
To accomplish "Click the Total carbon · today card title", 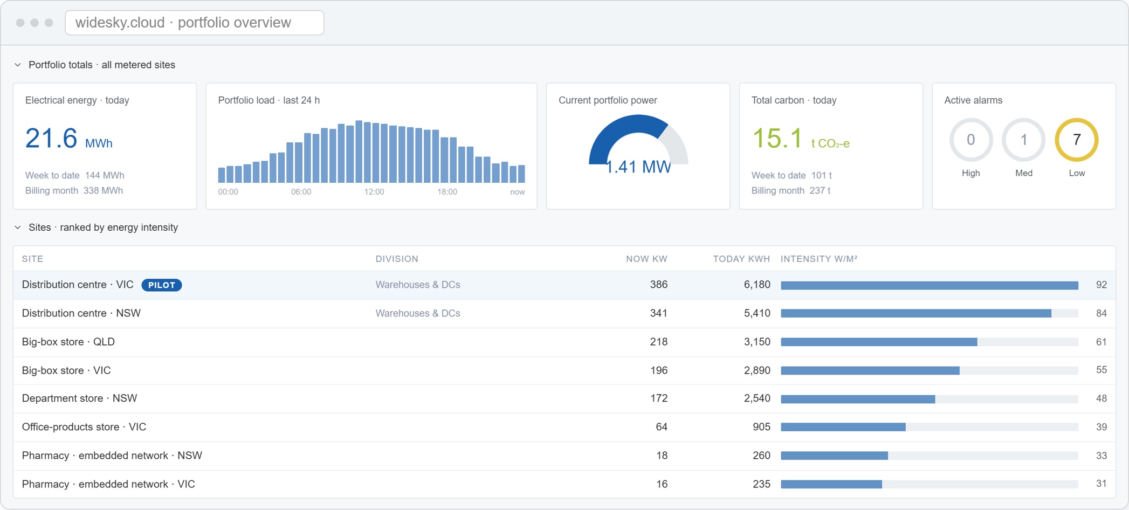I will click(x=794, y=101).
